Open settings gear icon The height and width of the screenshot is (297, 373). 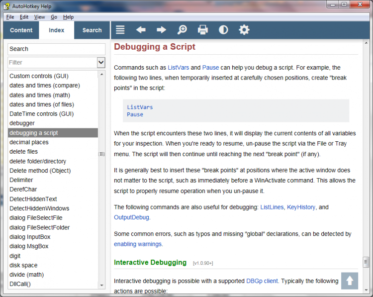click(x=244, y=30)
